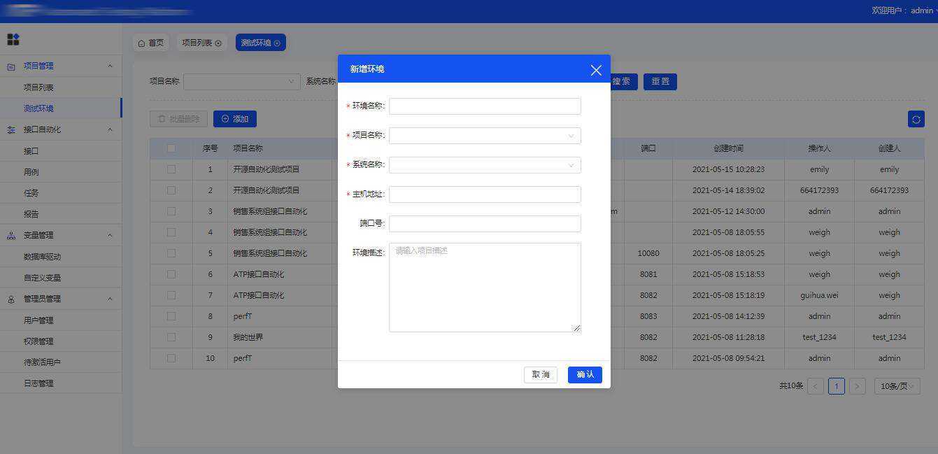This screenshot has height=454, width=938.
Task: Check the checkbox for row 8
Action: (x=171, y=316)
